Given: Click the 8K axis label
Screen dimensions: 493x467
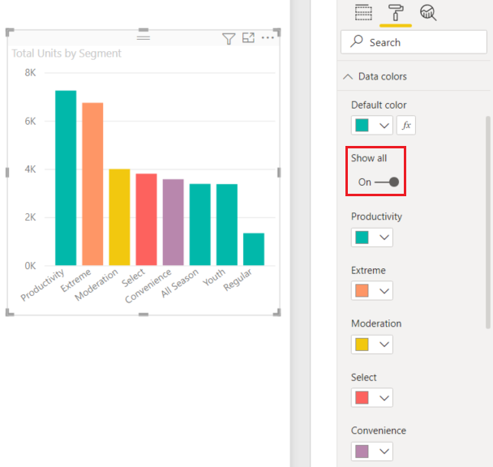Looking at the screenshot, I should point(30,73).
